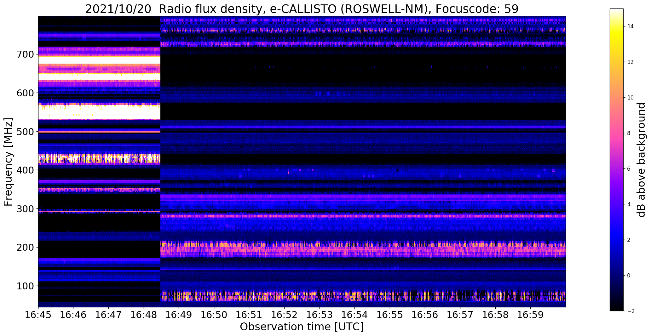Click the 16:56 time tick label

(x=425, y=315)
